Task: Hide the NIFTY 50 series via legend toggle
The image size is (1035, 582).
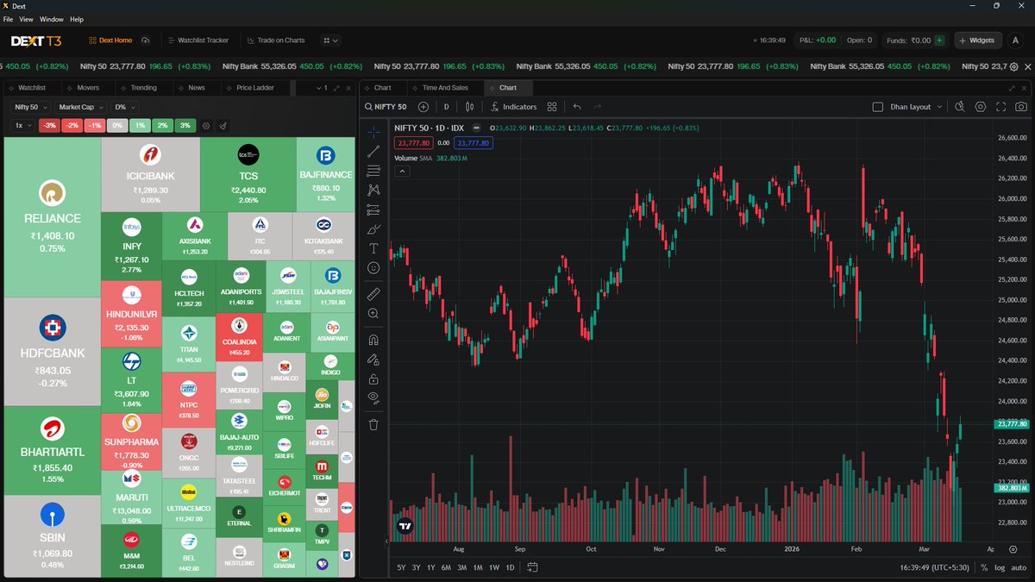Action: pyautogui.click(x=476, y=128)
